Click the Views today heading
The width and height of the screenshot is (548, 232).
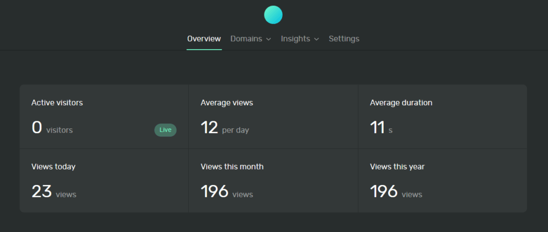(54, 166)
